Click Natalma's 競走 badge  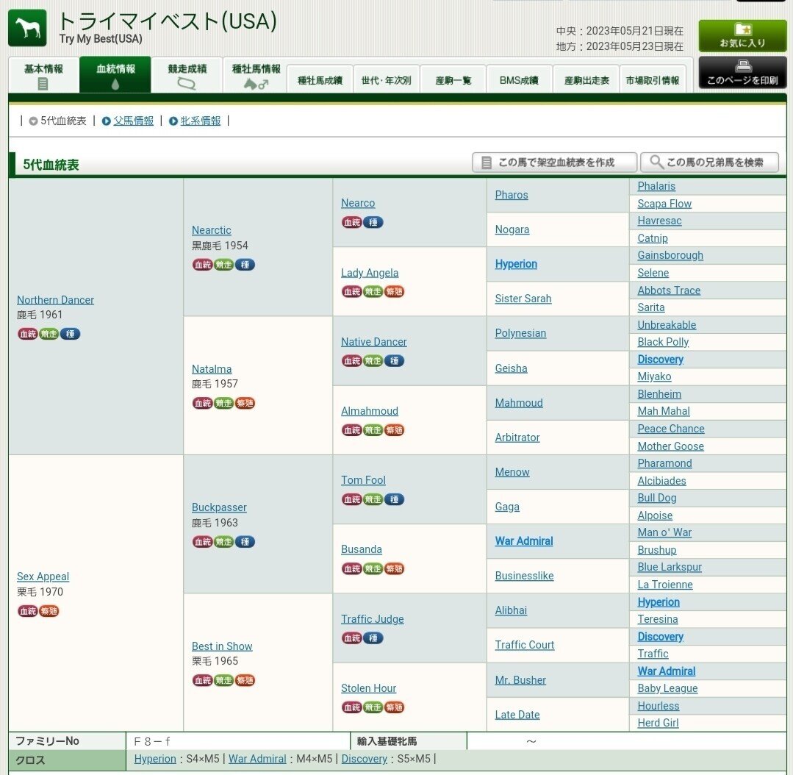(223, 403)
